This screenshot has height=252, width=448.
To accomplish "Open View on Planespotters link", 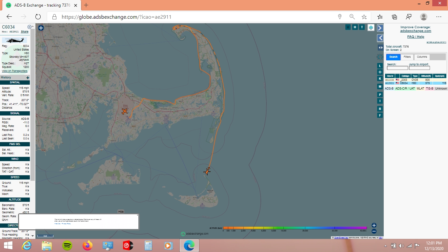I will point(15,71).
